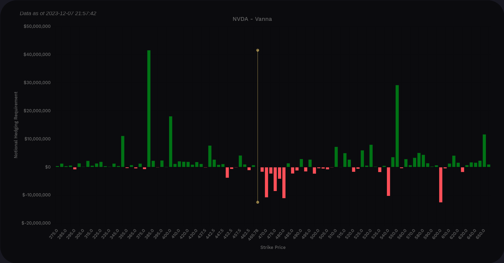Click the '$0' y-axis label
This screenshot has height=263, width=504.
pos(48,167)
